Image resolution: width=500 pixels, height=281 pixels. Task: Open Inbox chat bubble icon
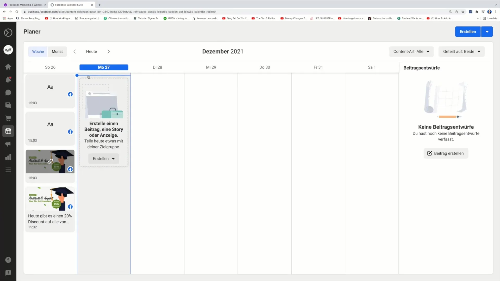[x=8, y=93]
